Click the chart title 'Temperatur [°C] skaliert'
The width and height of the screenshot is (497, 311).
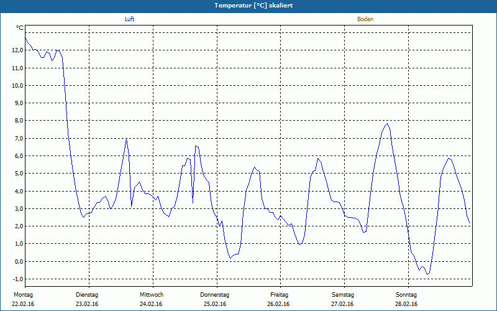tap(253, 6)
